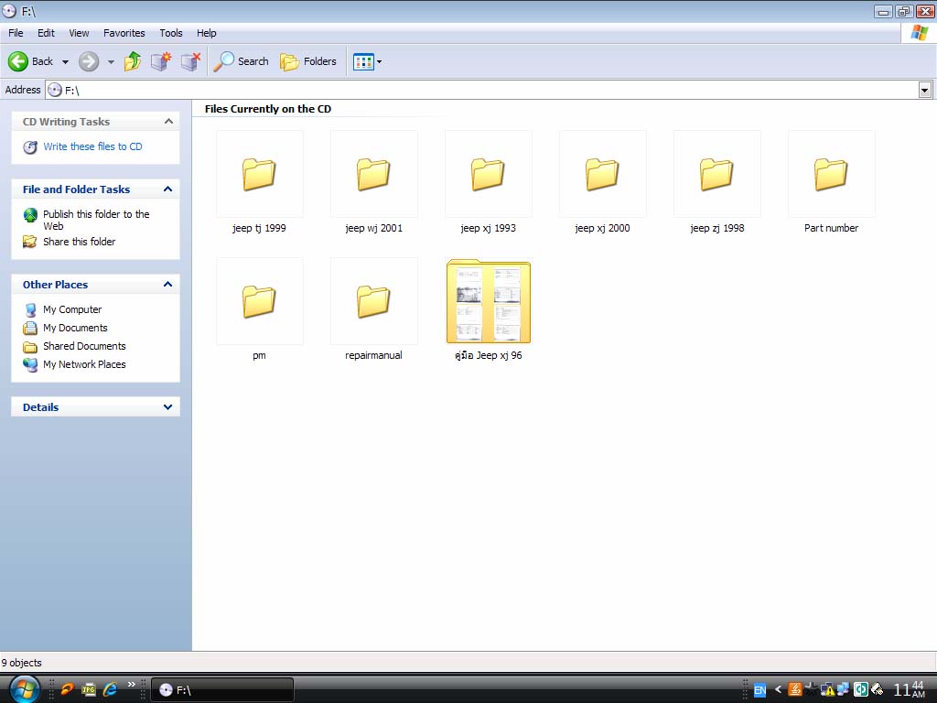Select the Jeep xj 96 thumbnail folder
This screenshot has height=703, width=937.
488,302
